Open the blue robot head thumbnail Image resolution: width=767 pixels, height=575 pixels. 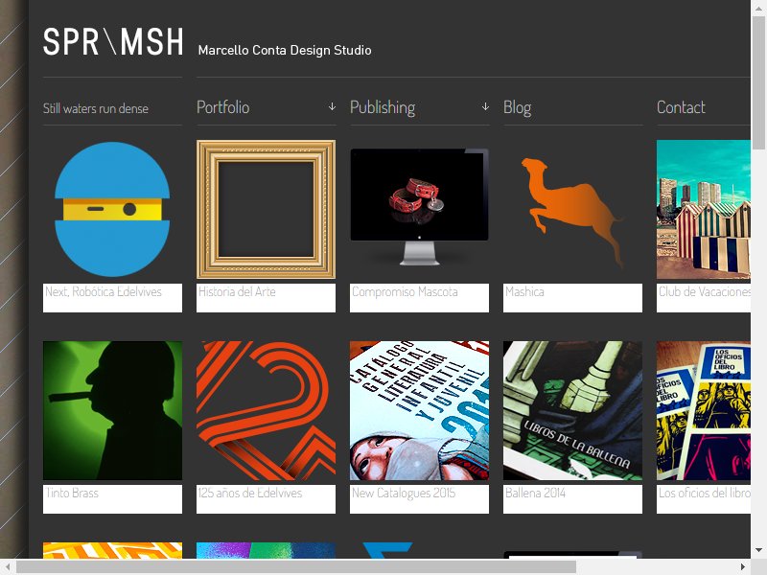coord(112,209)
